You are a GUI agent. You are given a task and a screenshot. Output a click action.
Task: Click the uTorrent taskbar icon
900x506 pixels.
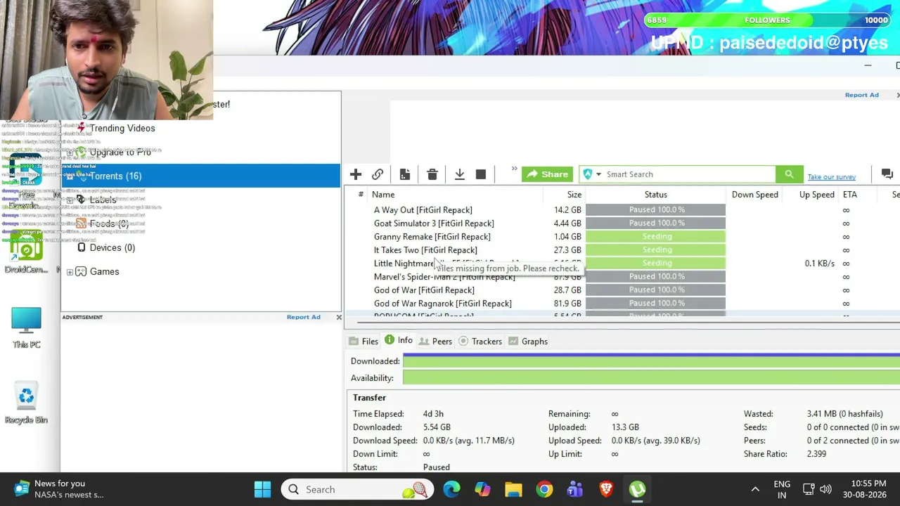[x=637, y=489]
